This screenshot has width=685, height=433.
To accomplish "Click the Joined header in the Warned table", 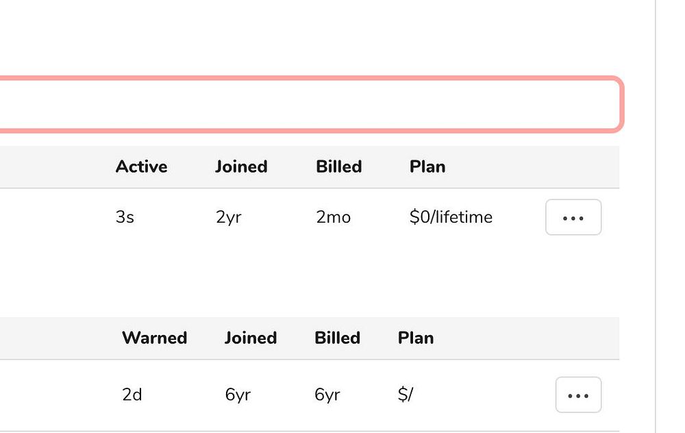I will pos(251,338).
